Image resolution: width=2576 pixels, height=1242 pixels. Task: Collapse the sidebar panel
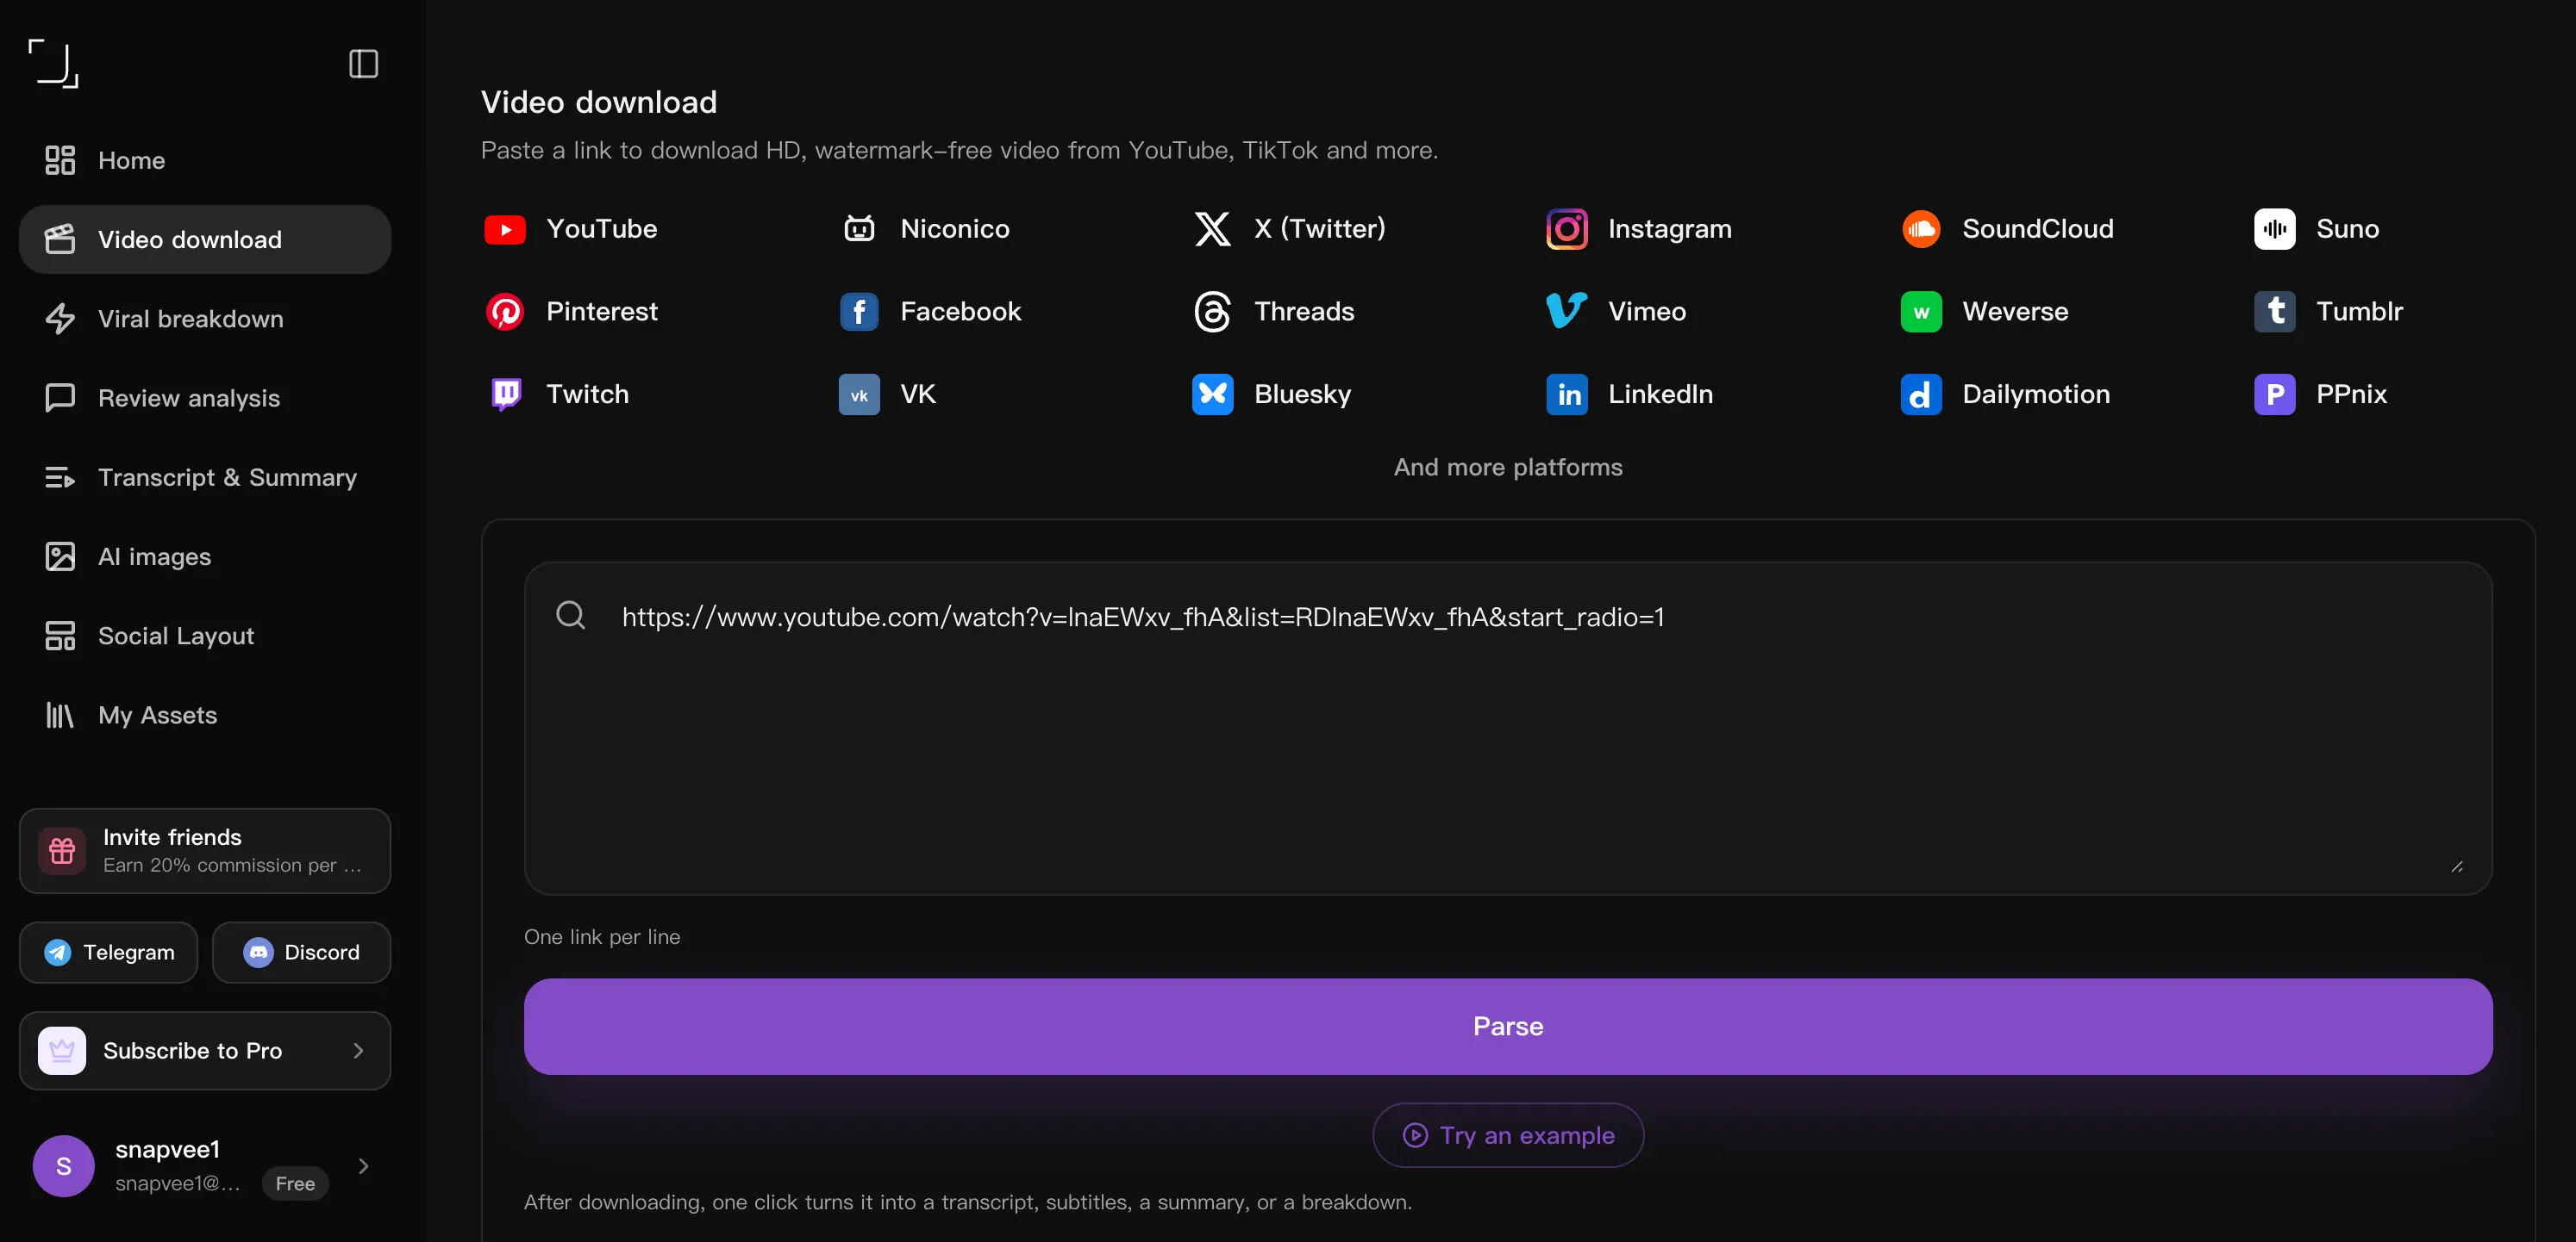coord(363,64)
